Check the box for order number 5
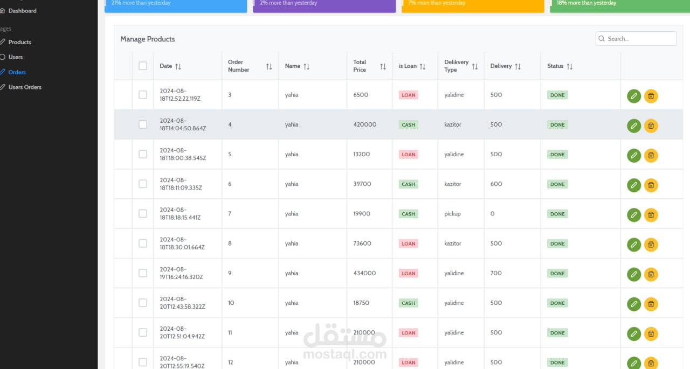Viewport: 690px width, 369px height. [x=143, y=154]
